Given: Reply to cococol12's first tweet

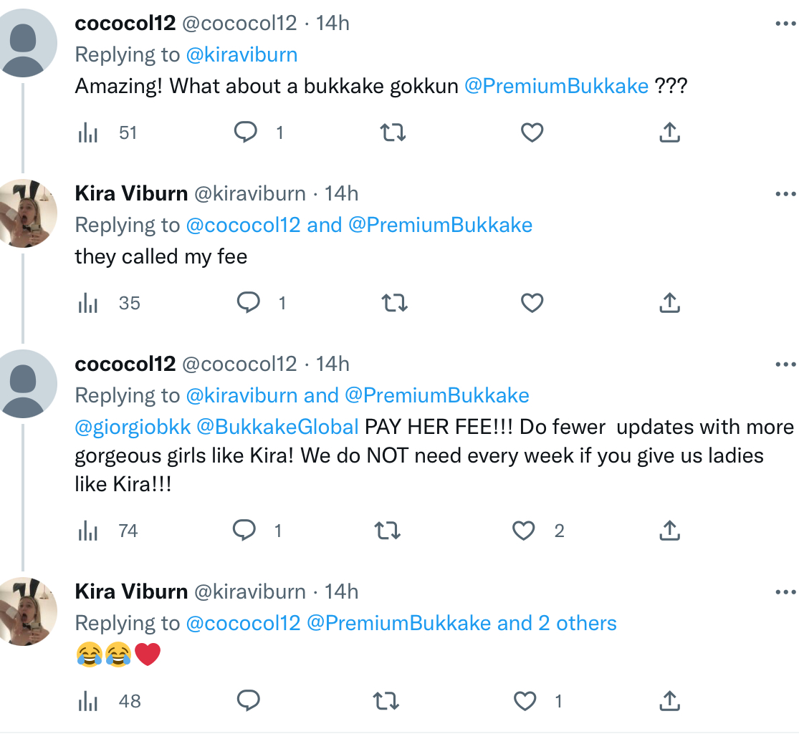Looking at the screenshot, I should point(247,132).
